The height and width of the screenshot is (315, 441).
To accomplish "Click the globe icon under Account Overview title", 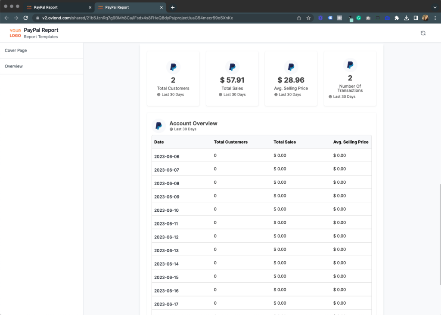I will 171,129.
